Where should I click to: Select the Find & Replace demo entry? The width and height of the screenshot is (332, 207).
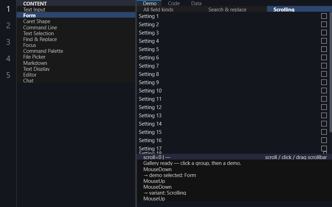click(x=76, y=39)
